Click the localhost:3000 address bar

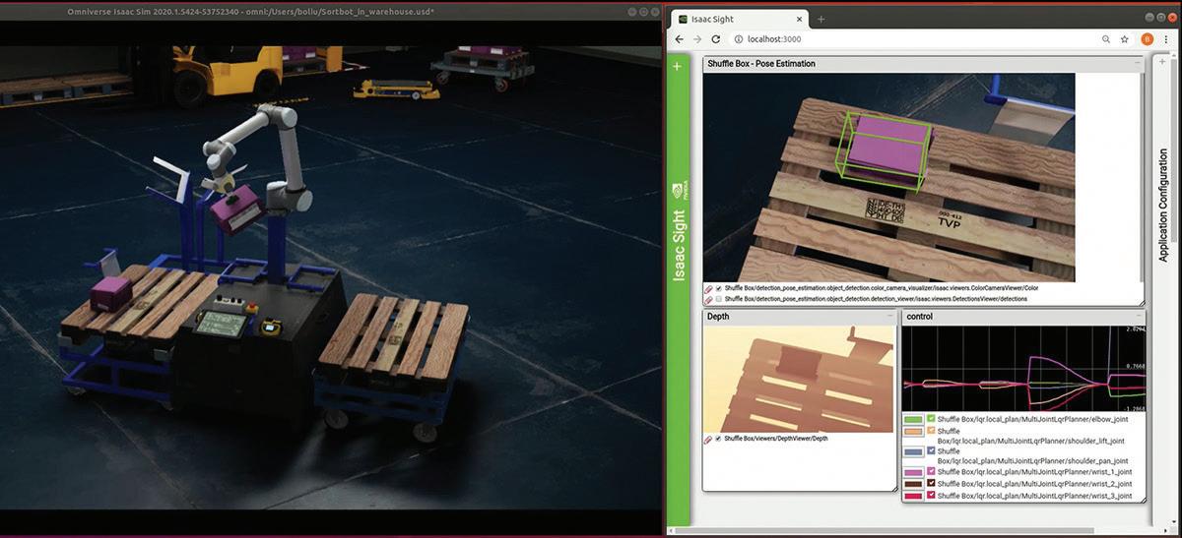pyautogui.click(x=916, y=38)
